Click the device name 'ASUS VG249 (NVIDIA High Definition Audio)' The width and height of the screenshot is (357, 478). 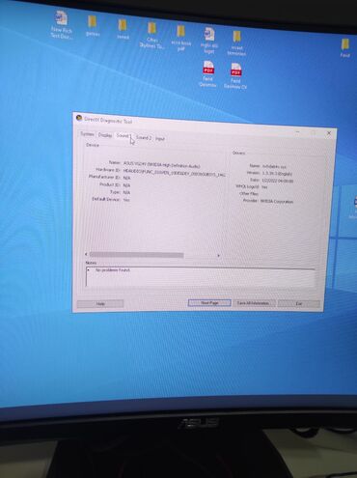(161, 165)
